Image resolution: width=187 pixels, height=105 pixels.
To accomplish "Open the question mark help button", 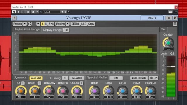I will point(14,18).
